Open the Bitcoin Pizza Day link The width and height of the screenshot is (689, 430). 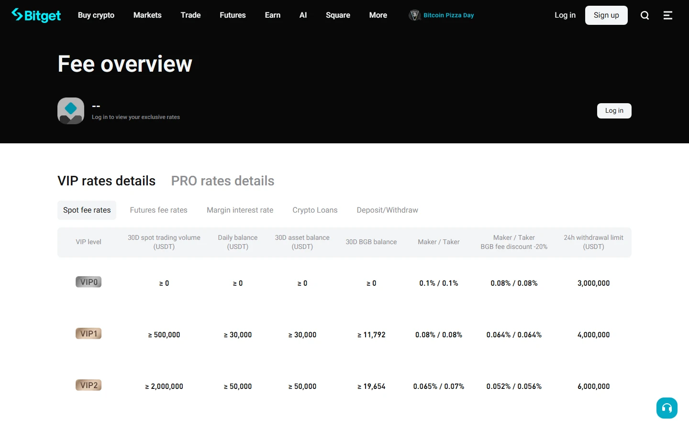click(448, 15)
